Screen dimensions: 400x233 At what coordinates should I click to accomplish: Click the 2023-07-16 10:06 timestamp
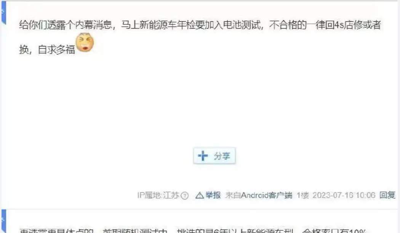(x=344, y=195)
